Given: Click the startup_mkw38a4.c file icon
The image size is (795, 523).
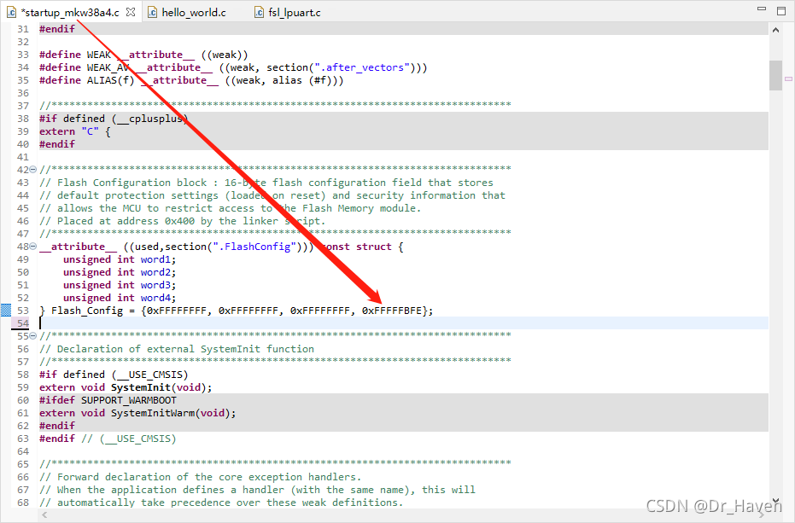Looking at the screenshot, I should pos(12,12).
